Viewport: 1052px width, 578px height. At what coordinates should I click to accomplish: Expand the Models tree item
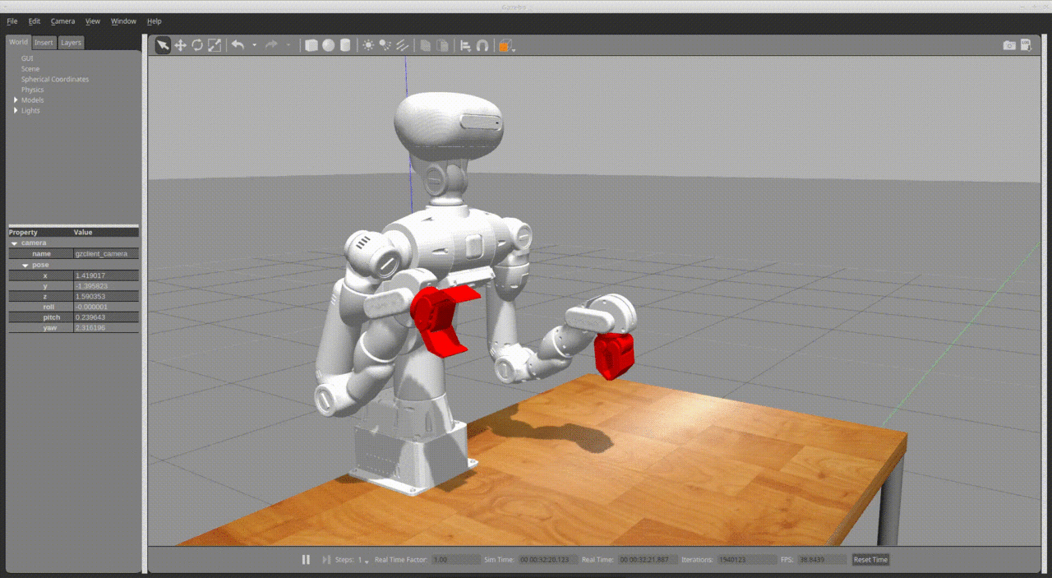(x=16, y=100)
